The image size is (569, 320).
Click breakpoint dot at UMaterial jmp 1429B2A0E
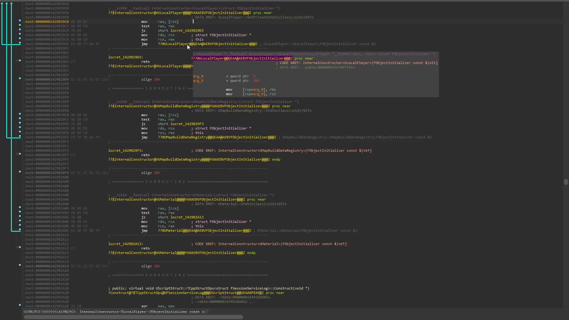(x=20, y=229)
